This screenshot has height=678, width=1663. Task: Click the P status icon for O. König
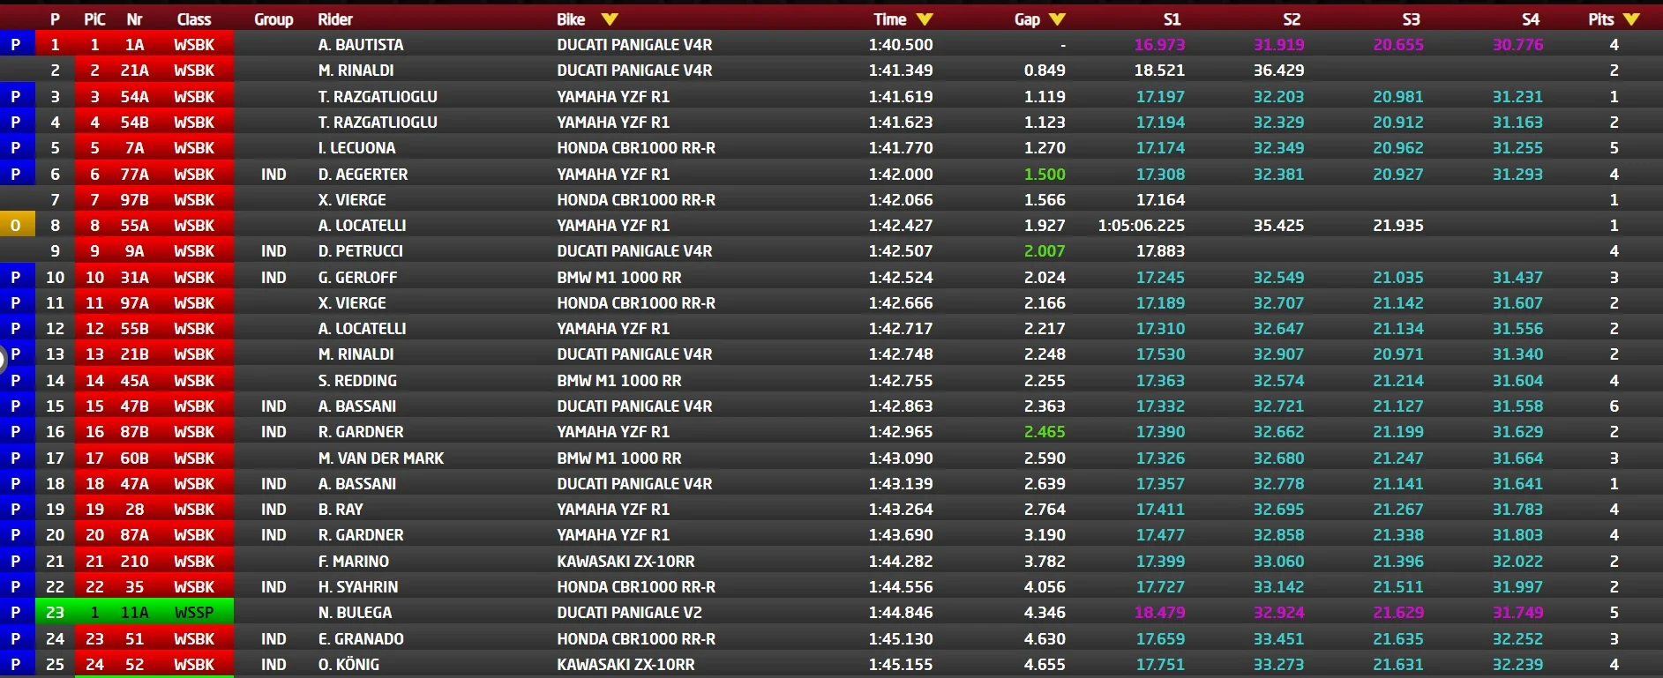coord(16,665)
